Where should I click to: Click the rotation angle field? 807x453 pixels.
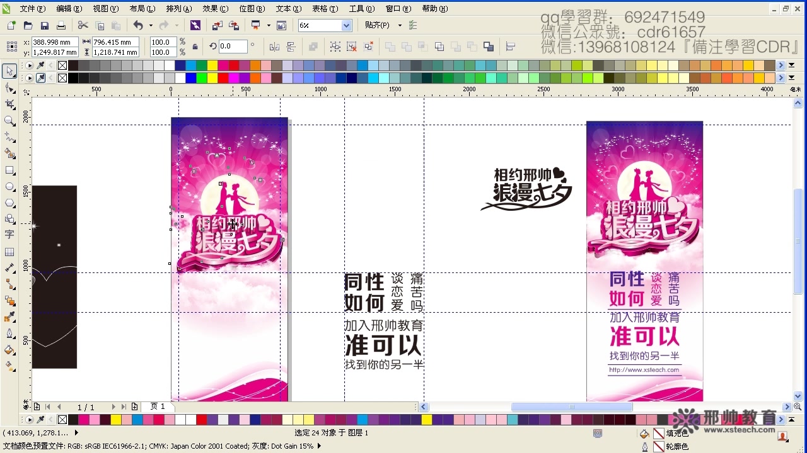pyautogui.click(x=233, y=47)
